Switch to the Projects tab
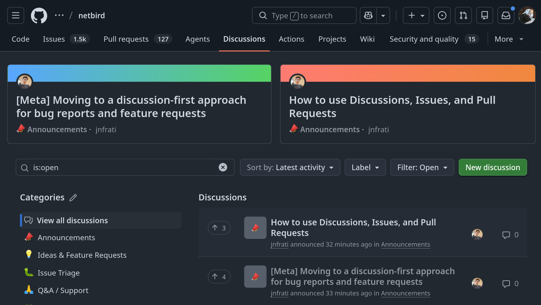Viewport: 541px width, 305px height. click(332, 39)
